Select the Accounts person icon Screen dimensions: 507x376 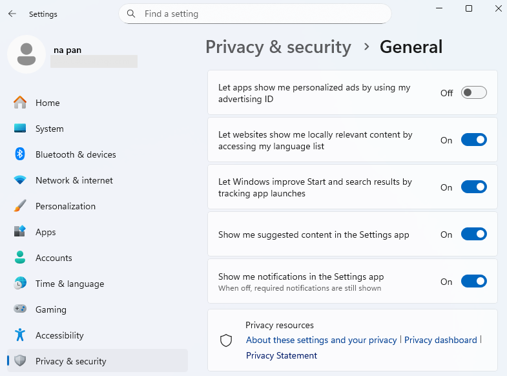click(20, 258)
